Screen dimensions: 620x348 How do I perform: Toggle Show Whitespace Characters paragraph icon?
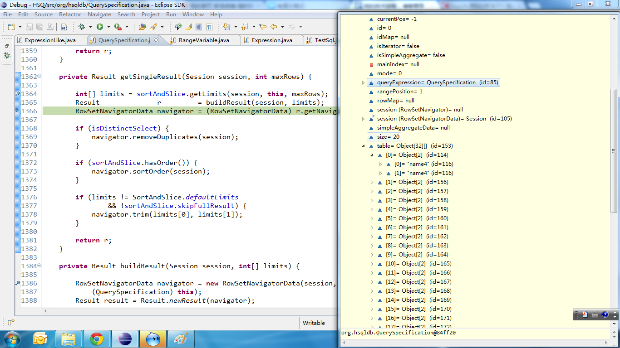pyautogui.click(x=209, y=27)
